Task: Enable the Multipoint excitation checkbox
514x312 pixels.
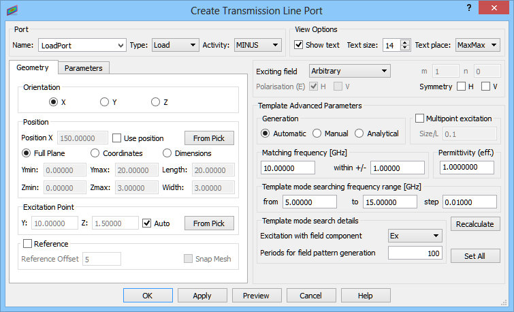Action: click(419, 118)
